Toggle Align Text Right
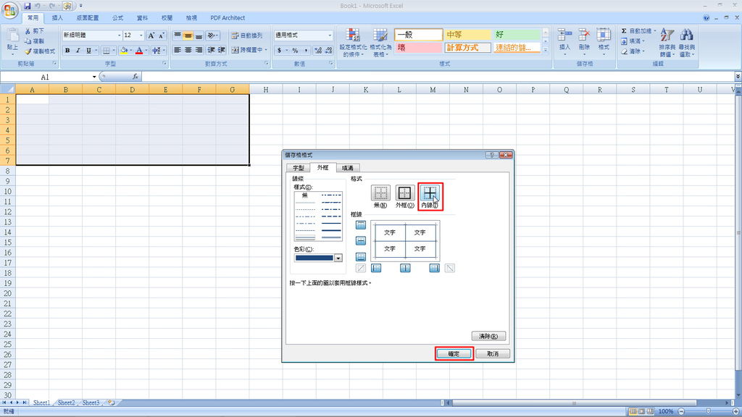The height and width of the screenshot is (417, 742). point(199,50)
